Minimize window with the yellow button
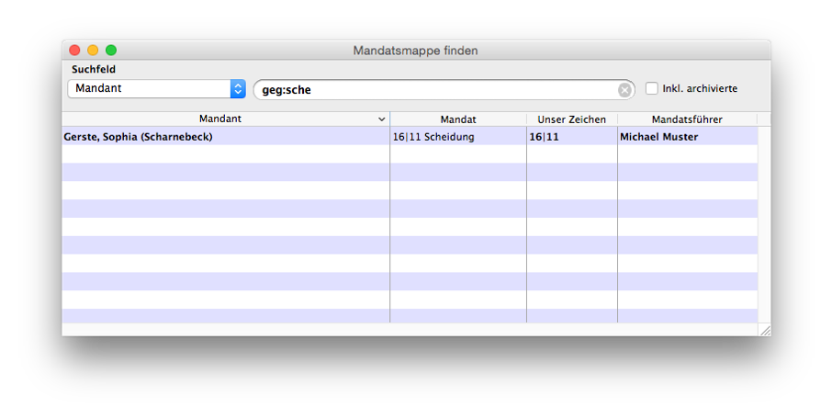 pos(93,50)
